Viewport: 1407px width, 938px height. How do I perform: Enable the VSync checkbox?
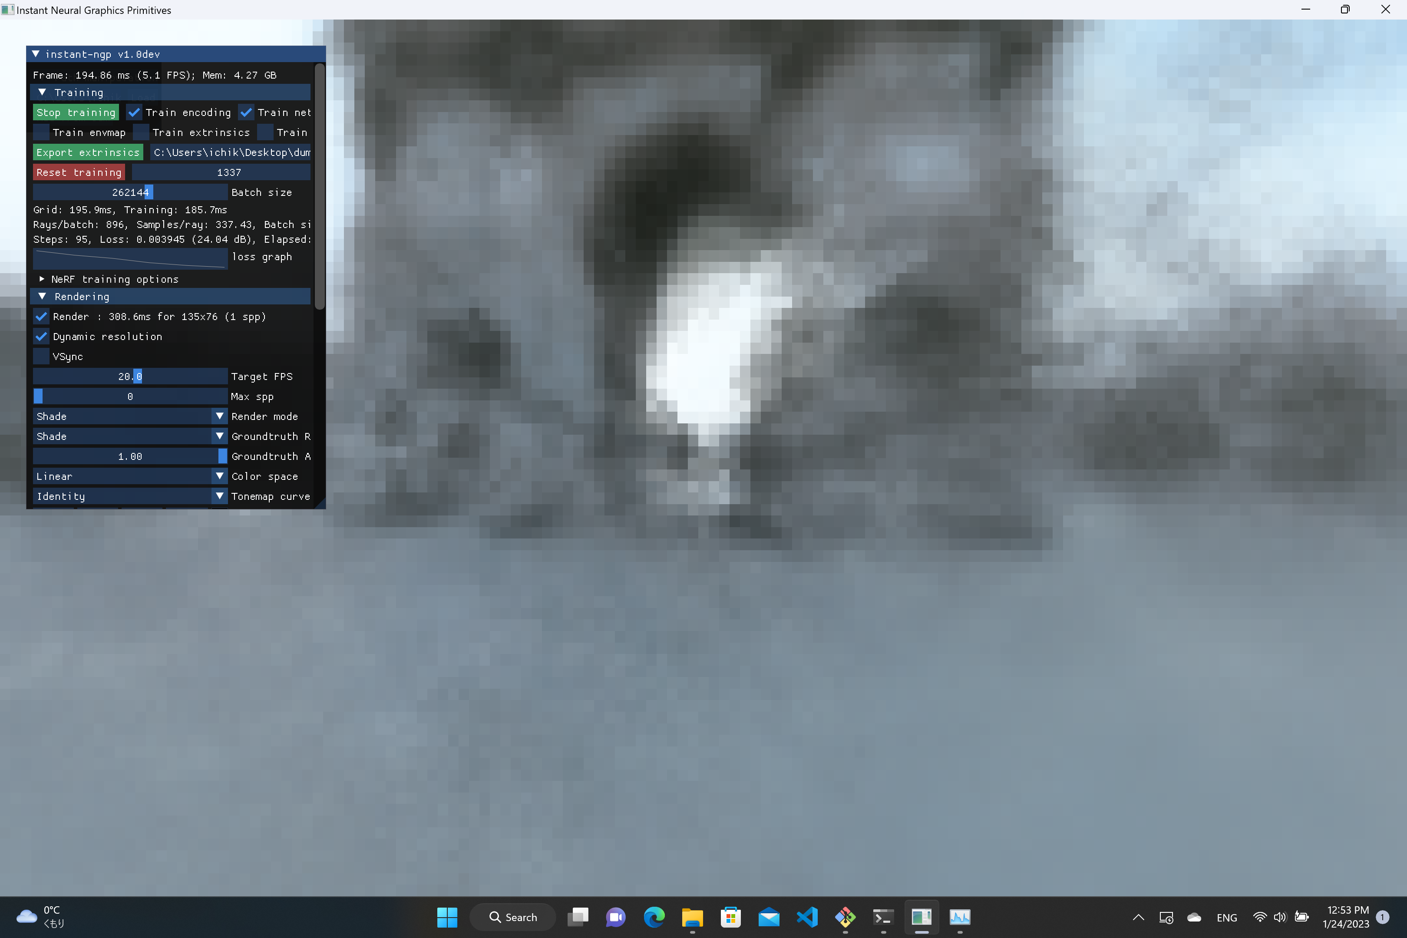coord(41,357)
